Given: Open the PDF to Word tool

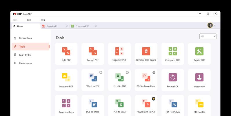Looking at the screenshot, I should [93, 106].
